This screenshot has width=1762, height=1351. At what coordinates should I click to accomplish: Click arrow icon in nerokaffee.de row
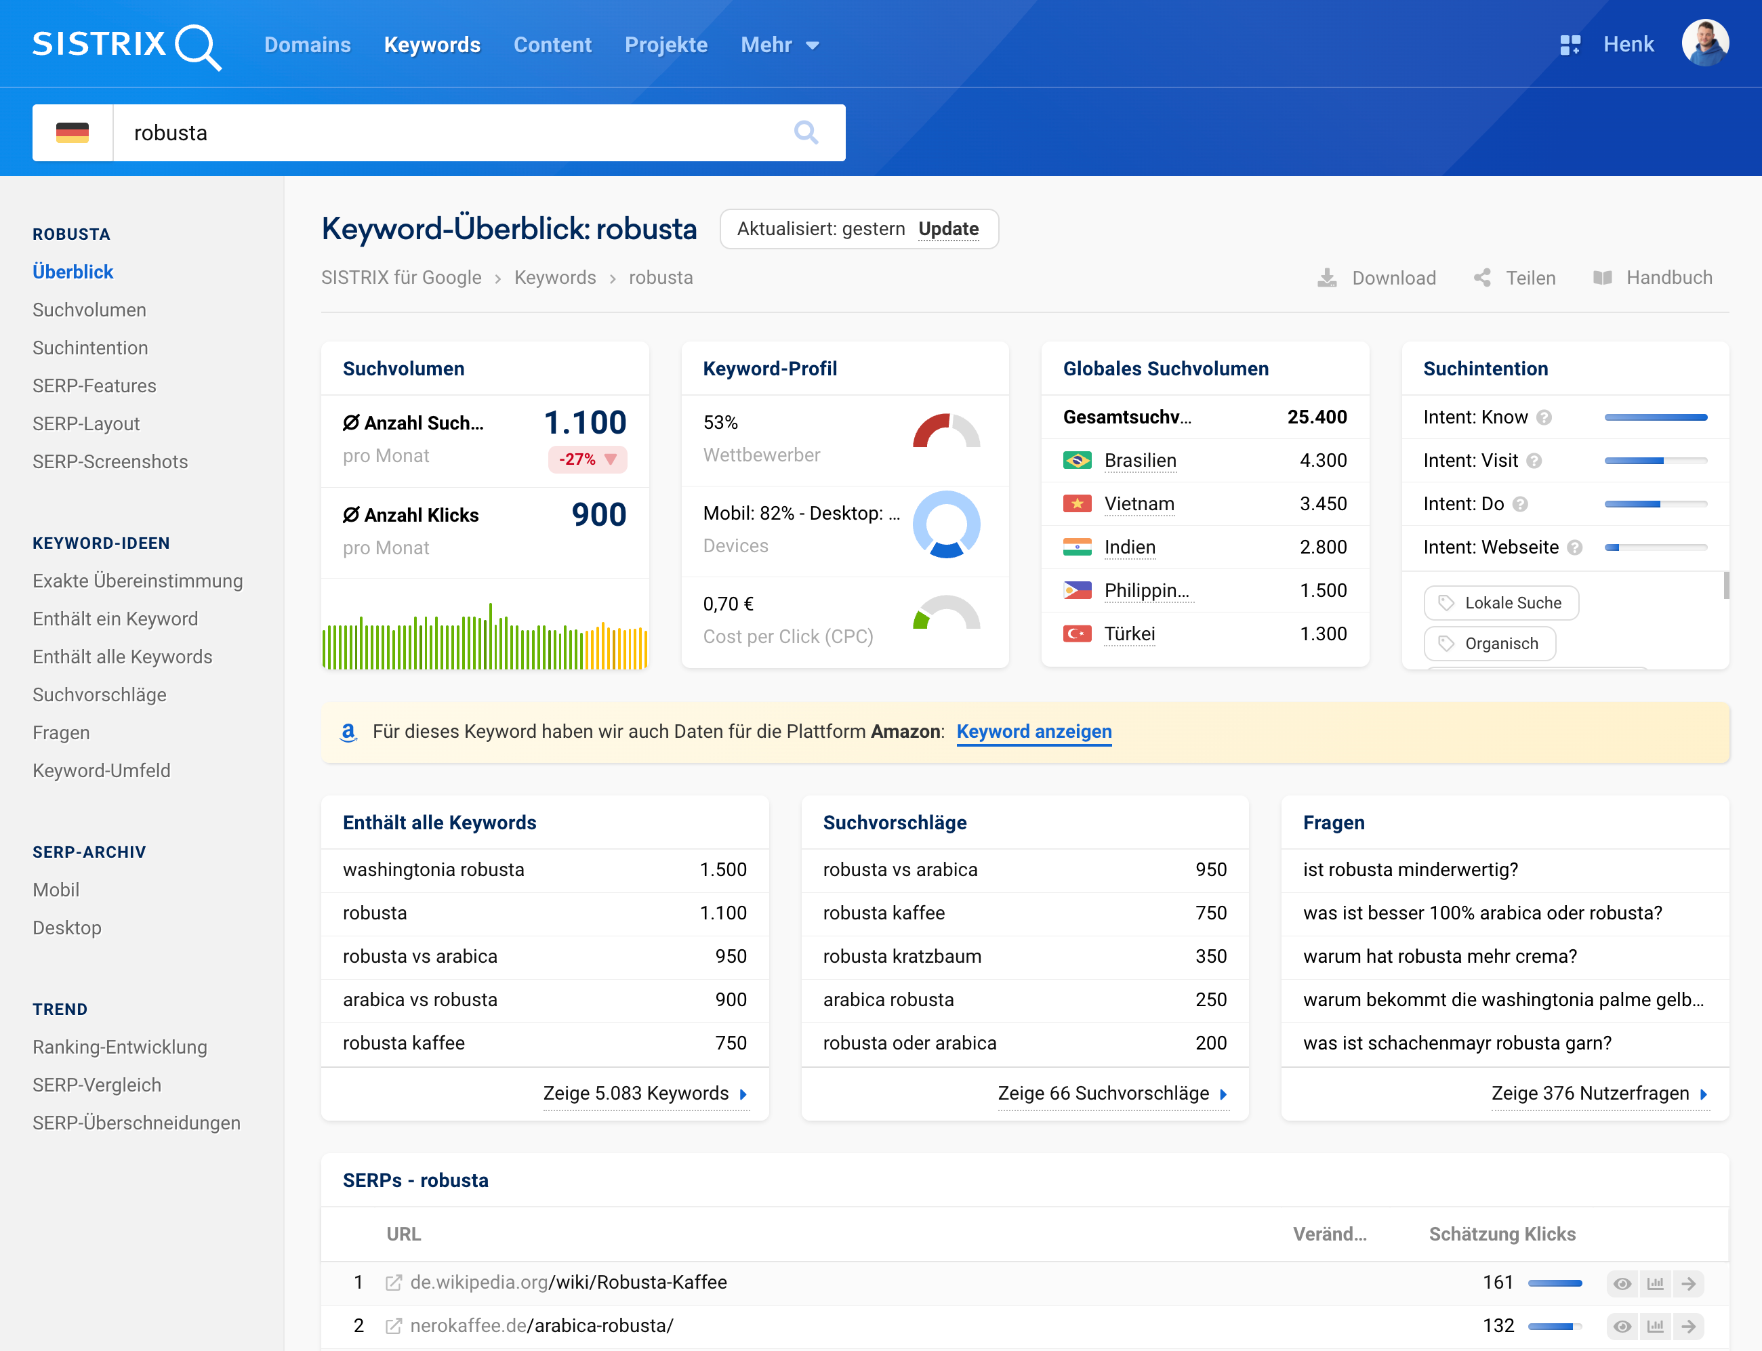(1688, 1326)
